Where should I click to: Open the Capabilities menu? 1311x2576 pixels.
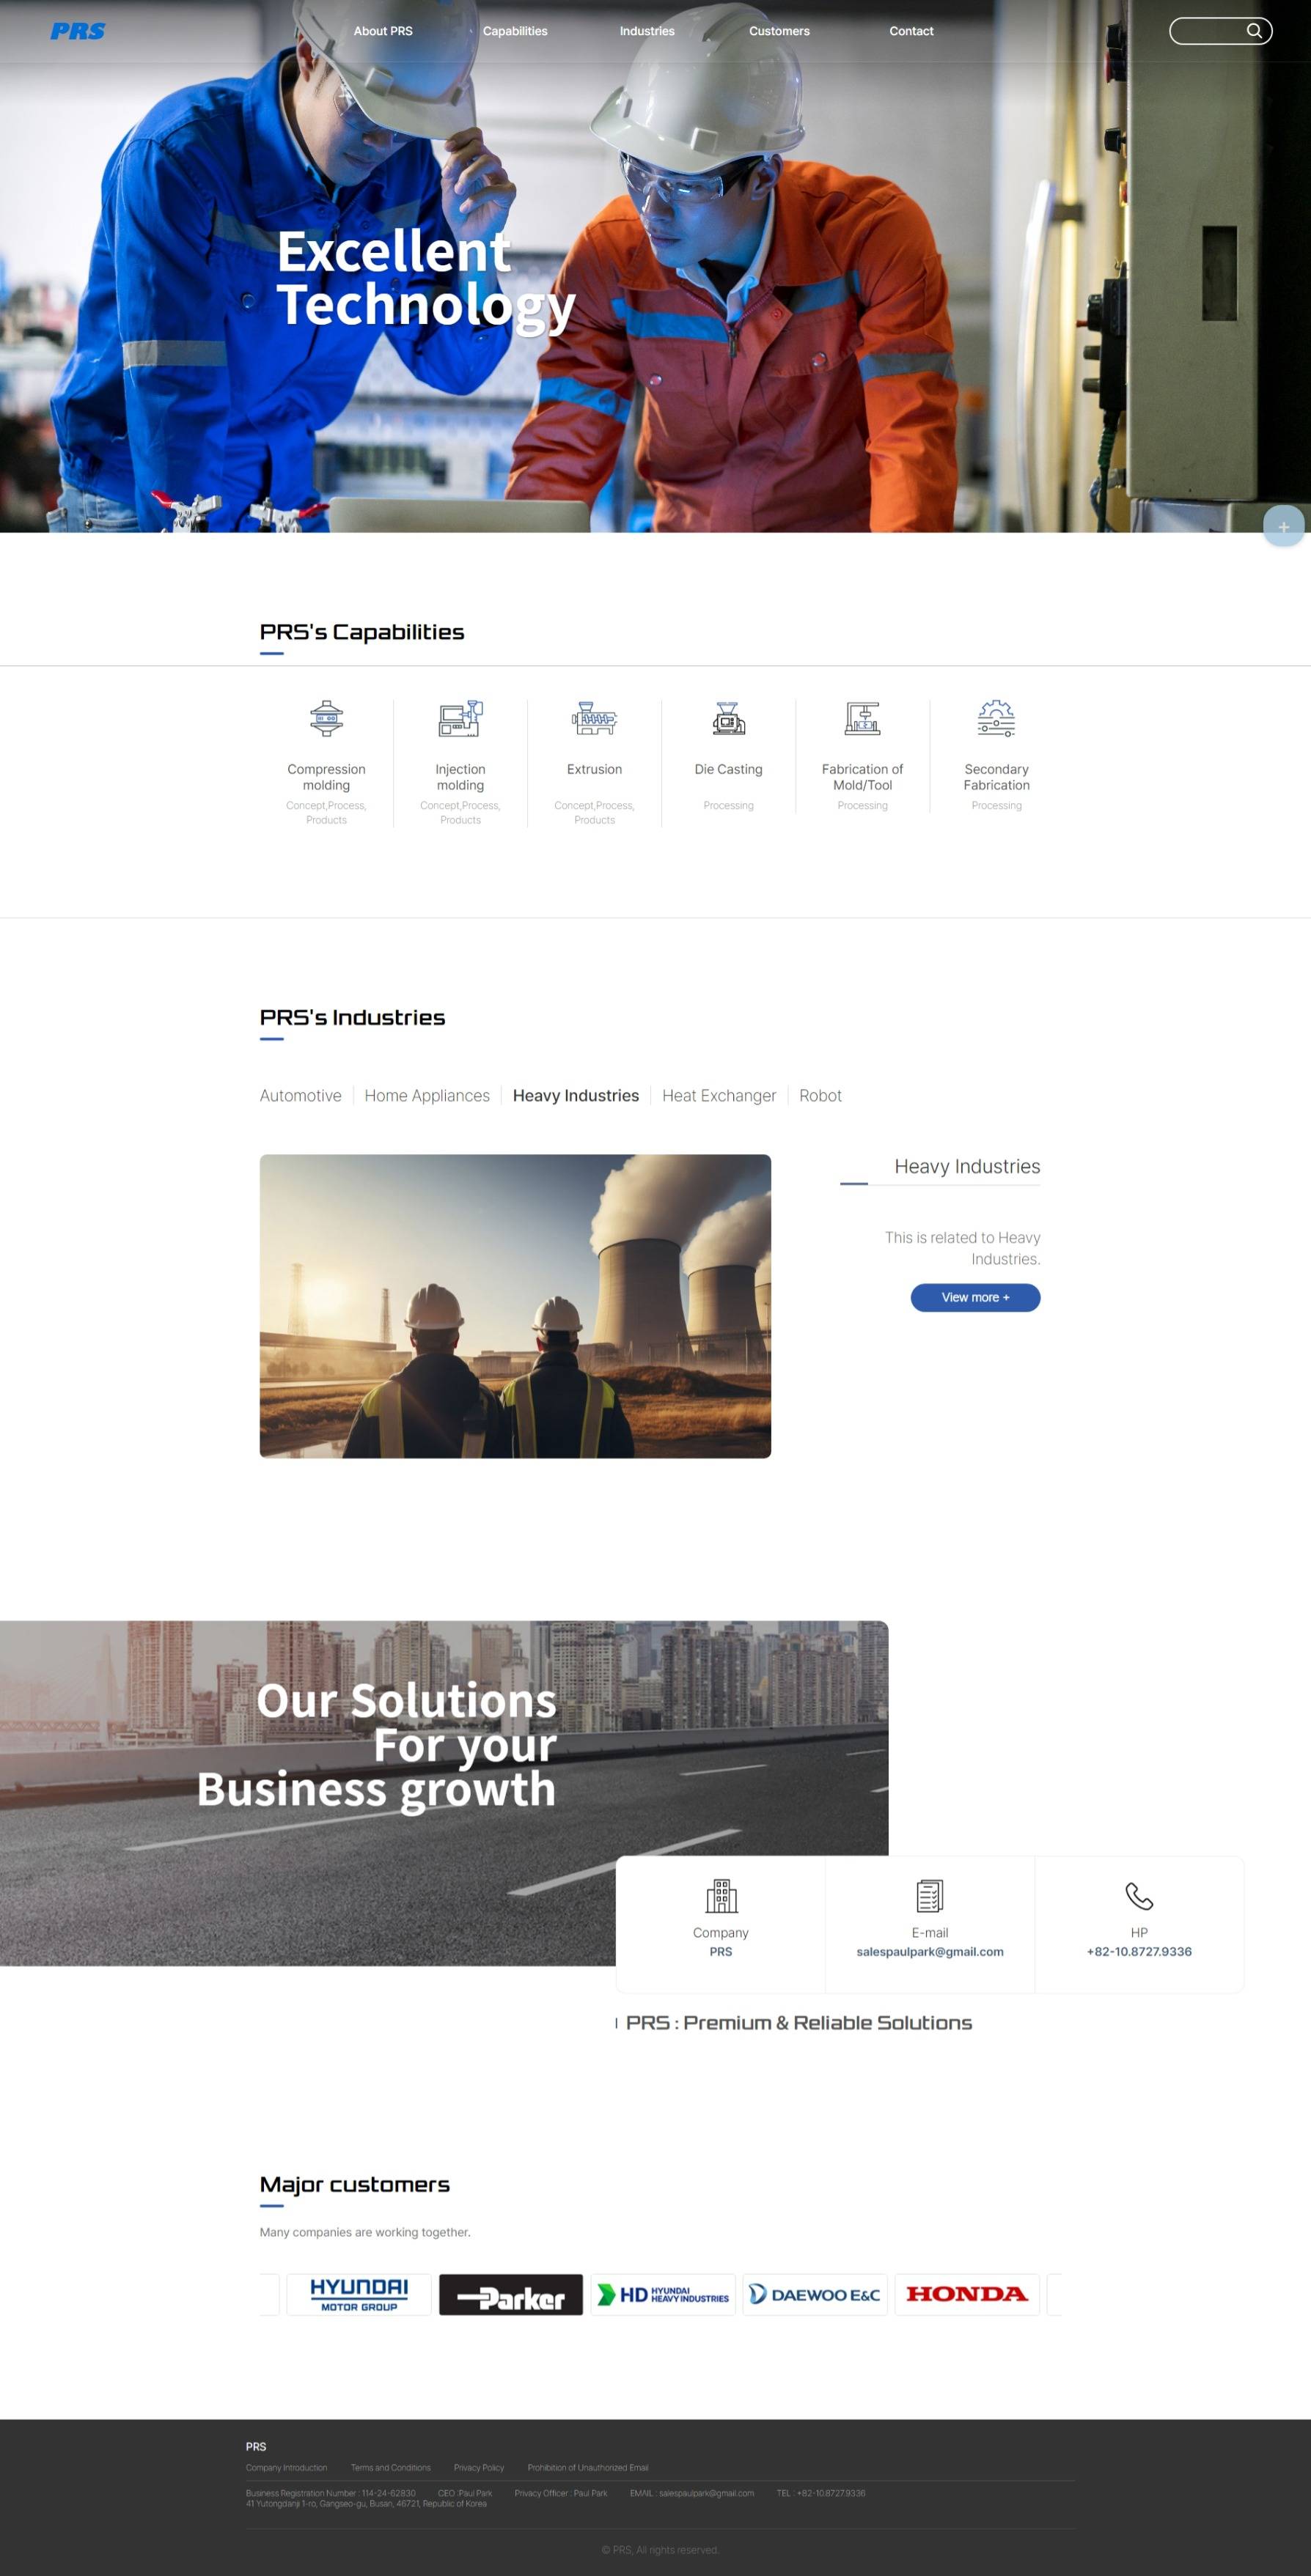pos(515,31)
